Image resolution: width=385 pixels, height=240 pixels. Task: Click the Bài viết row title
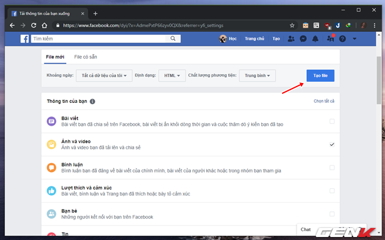pos(70,118)
